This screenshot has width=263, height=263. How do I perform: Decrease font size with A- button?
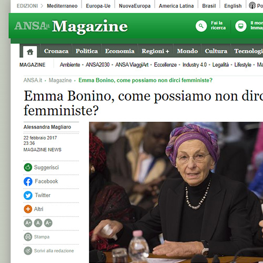tap(48, 223)
